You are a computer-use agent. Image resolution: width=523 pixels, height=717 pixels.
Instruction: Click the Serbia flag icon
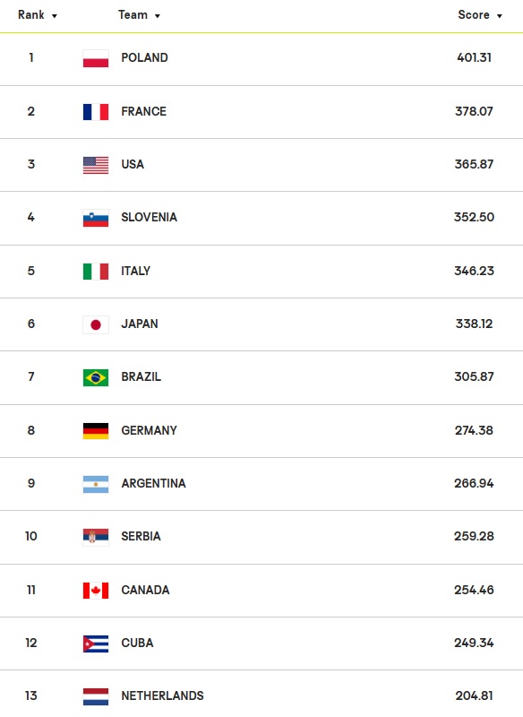tap(96, 537)
